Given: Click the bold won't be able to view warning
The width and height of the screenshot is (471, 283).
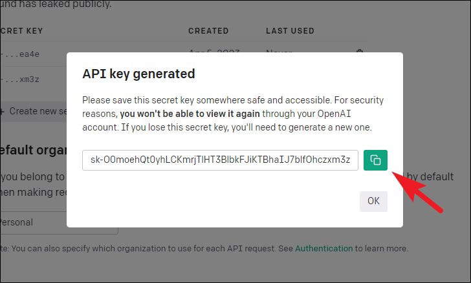Looking at the screenshot, I should click(190, 114).
